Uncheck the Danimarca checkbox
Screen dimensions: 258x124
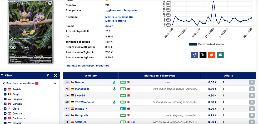click(x=5, y=118)
